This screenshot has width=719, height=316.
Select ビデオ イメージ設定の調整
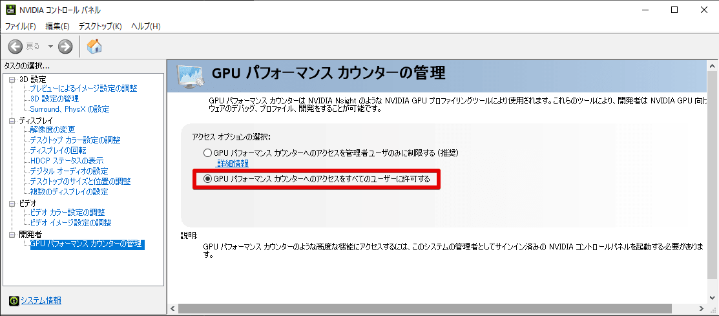70,223
